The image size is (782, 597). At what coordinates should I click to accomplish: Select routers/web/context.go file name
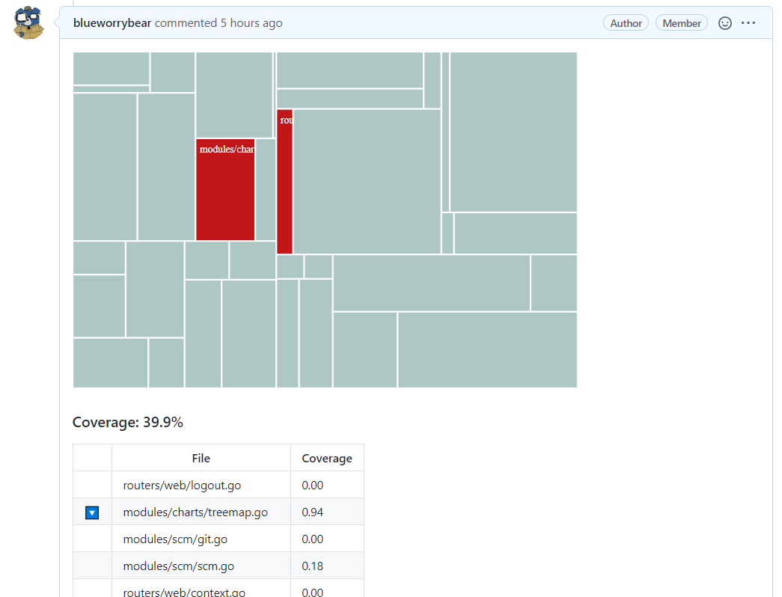coord(184,592)
